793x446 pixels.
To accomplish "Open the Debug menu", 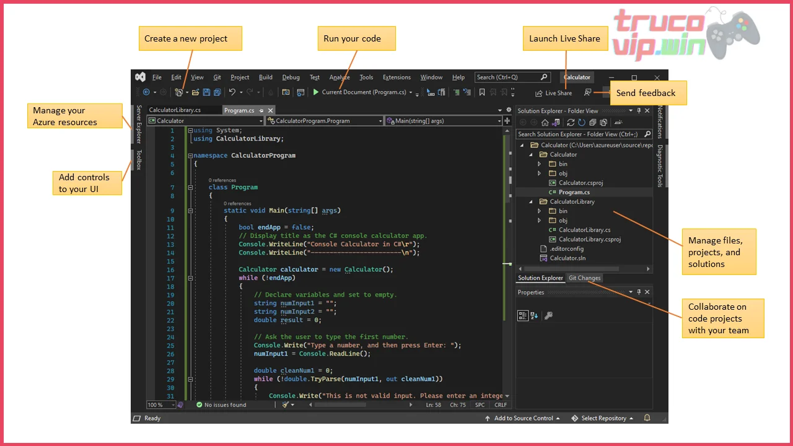I will pos(291,77).
